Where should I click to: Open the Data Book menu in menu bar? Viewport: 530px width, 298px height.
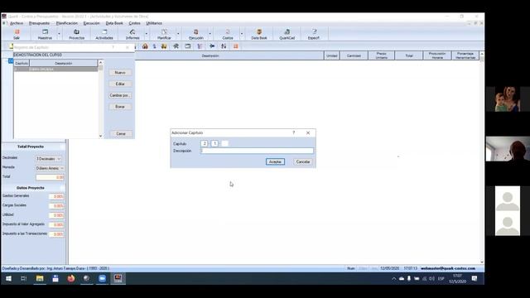[114, 23]
